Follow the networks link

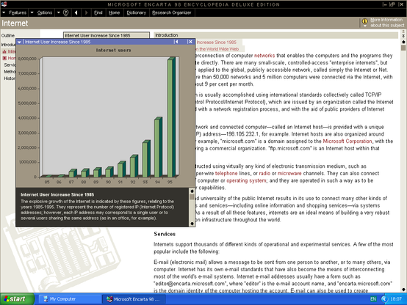[x=264, y=56]
